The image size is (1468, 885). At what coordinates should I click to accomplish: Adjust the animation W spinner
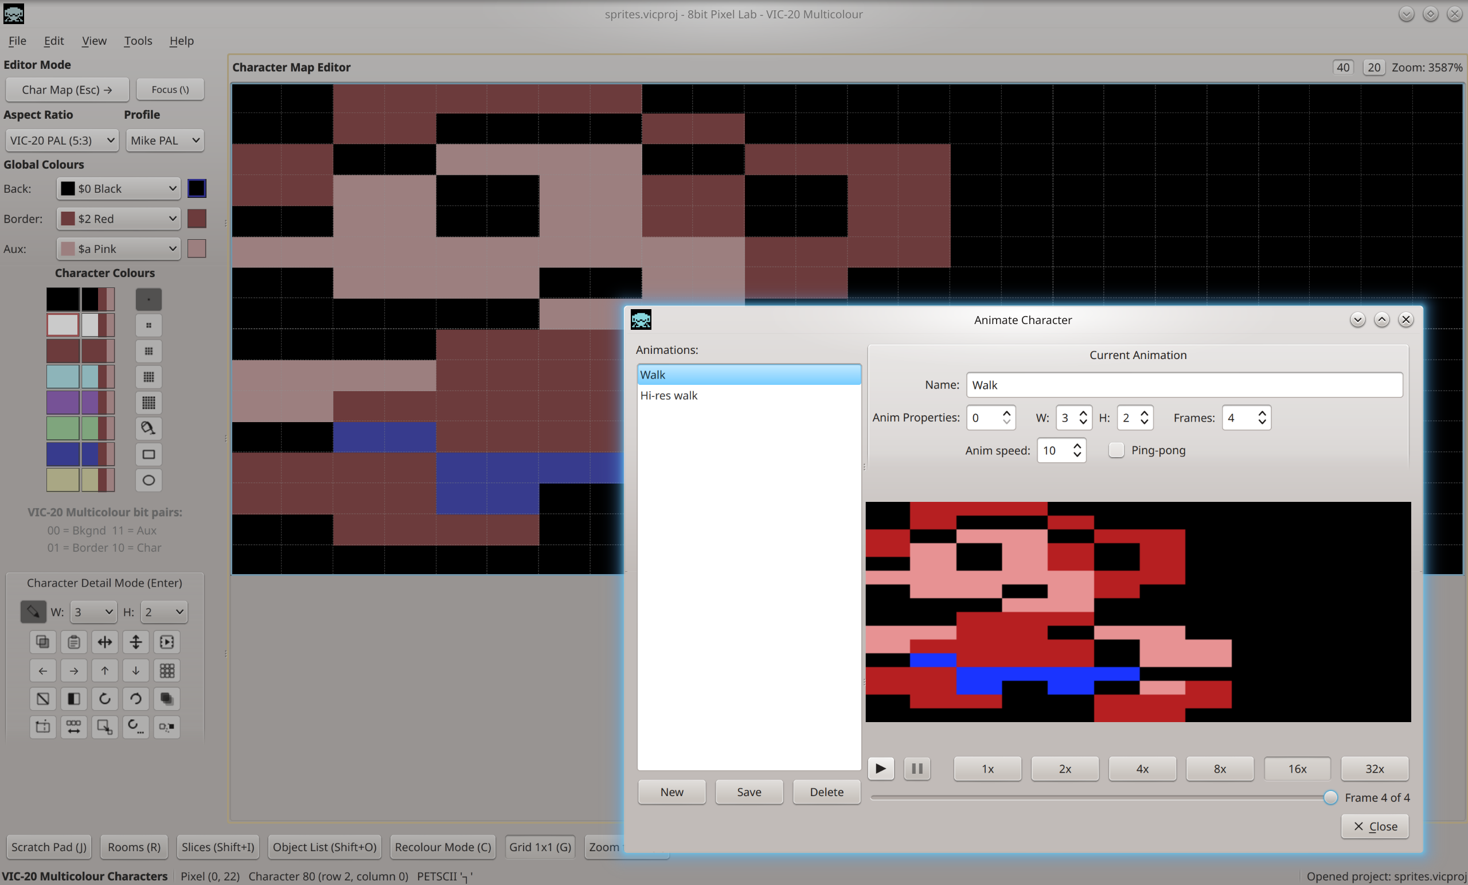[1073, 418]
